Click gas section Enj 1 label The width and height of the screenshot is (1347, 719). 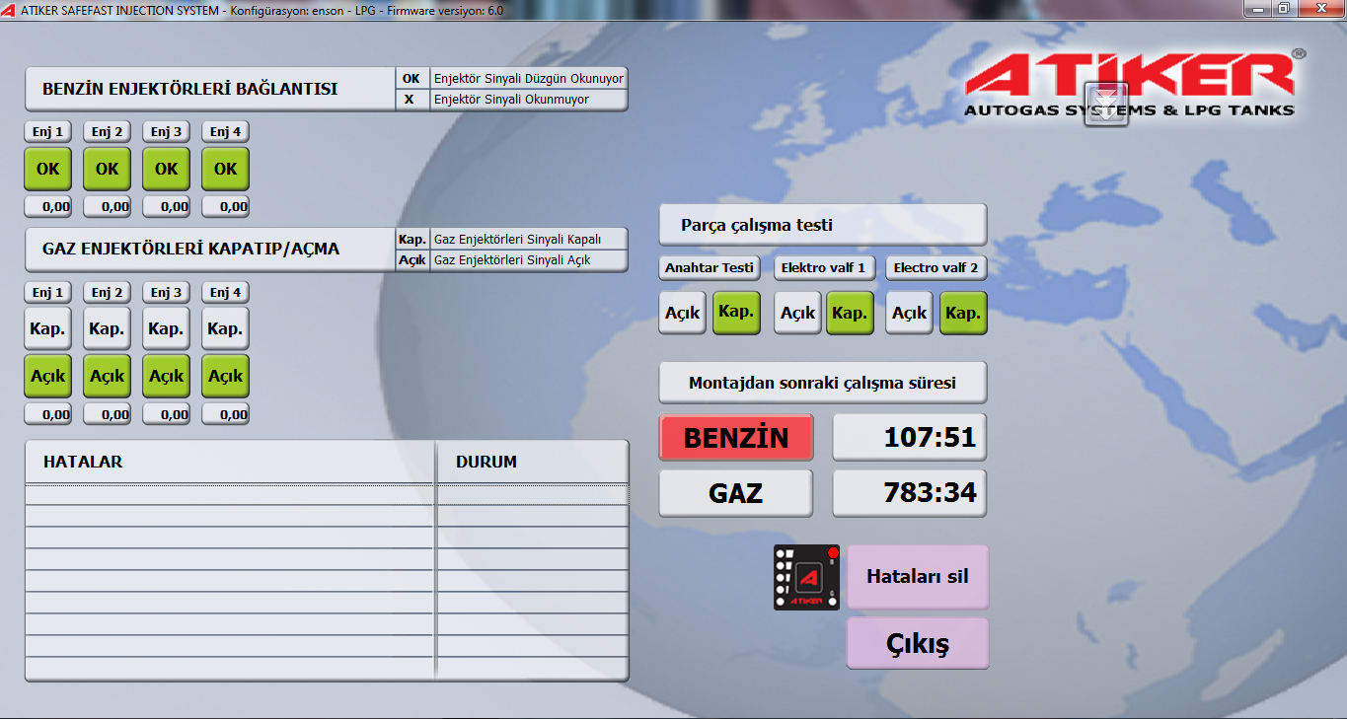coord(47,292)
